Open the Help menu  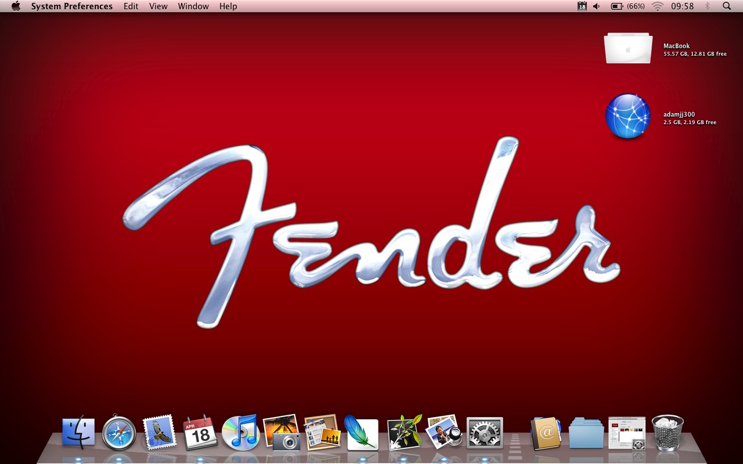pos(228,6)
